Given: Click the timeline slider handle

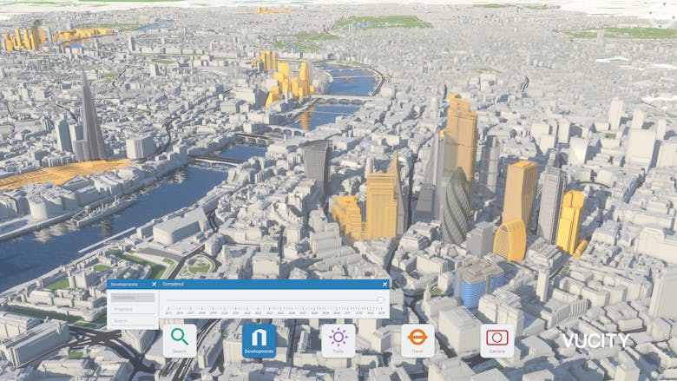Looking at the screenshot, I should [x=380, y=300].
